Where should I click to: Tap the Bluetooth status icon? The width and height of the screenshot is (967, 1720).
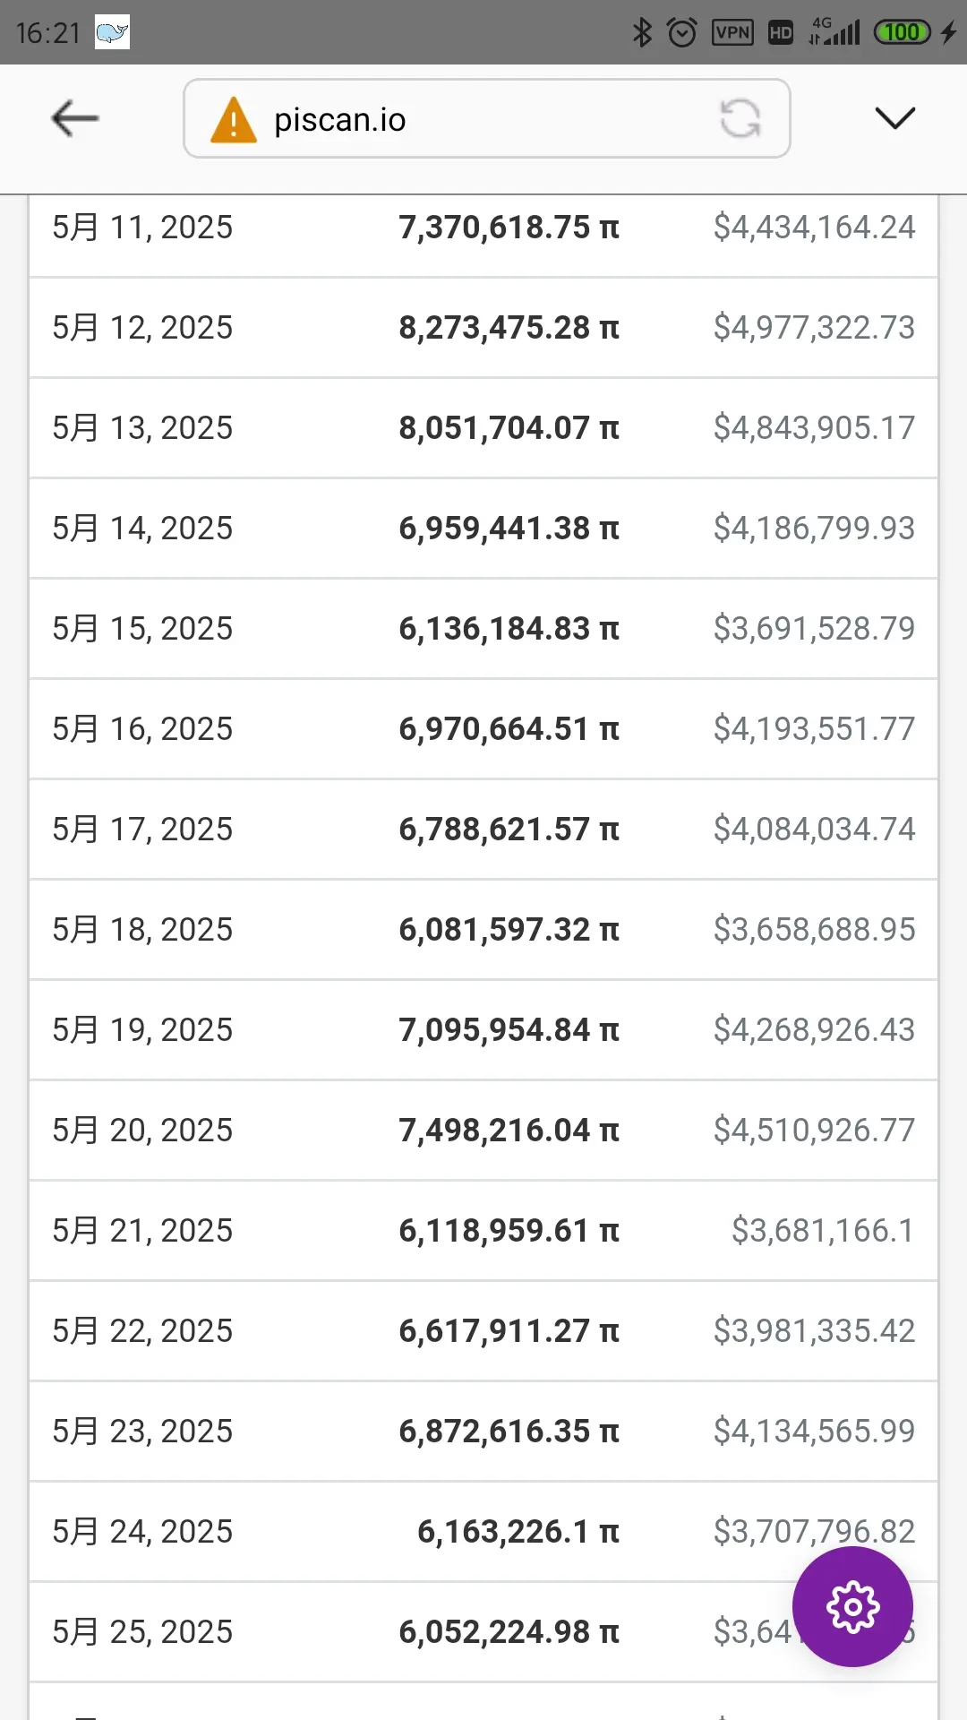click(641, 33)
